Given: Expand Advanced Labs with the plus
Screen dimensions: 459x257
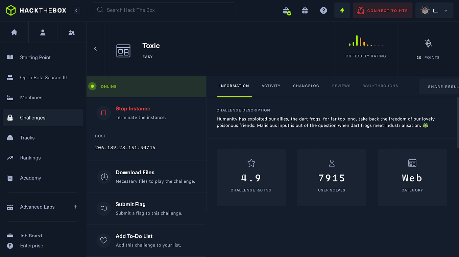Looking at the screenshot, I should tap(76, 207).
